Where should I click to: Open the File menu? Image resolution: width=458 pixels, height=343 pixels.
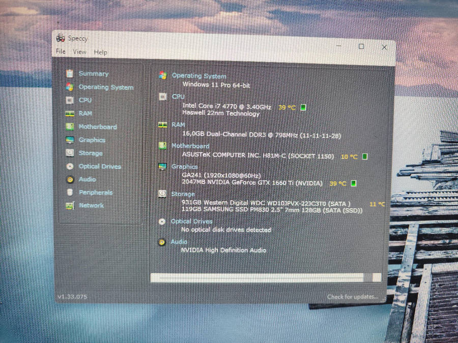[x=61, y=52]
